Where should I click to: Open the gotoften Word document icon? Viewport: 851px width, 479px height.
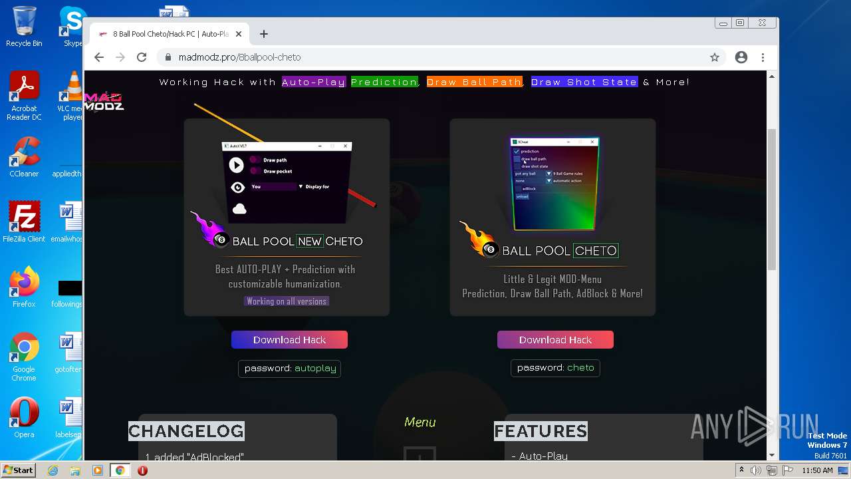click(x=68, y=353)
